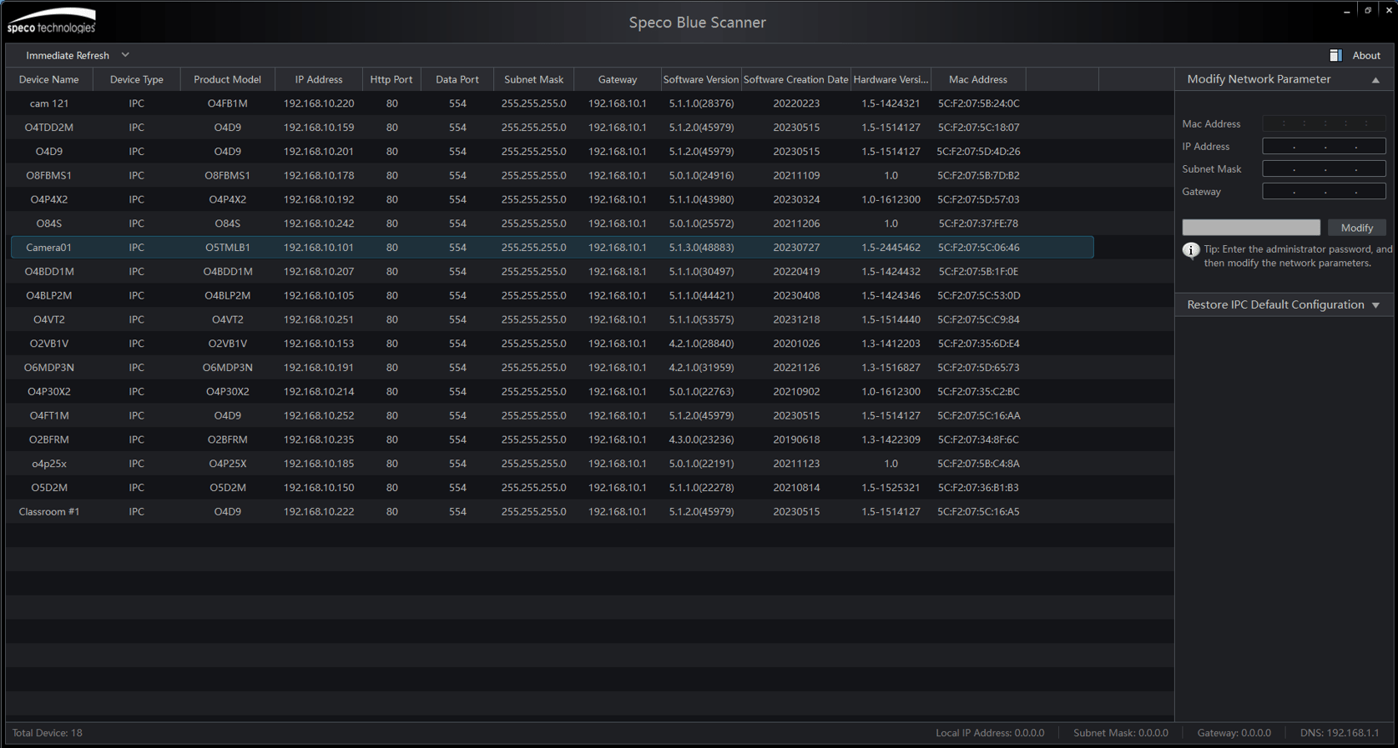Expand Restore IPC Default Configuration section
1398x748 pixels.
pos(1375,305)
